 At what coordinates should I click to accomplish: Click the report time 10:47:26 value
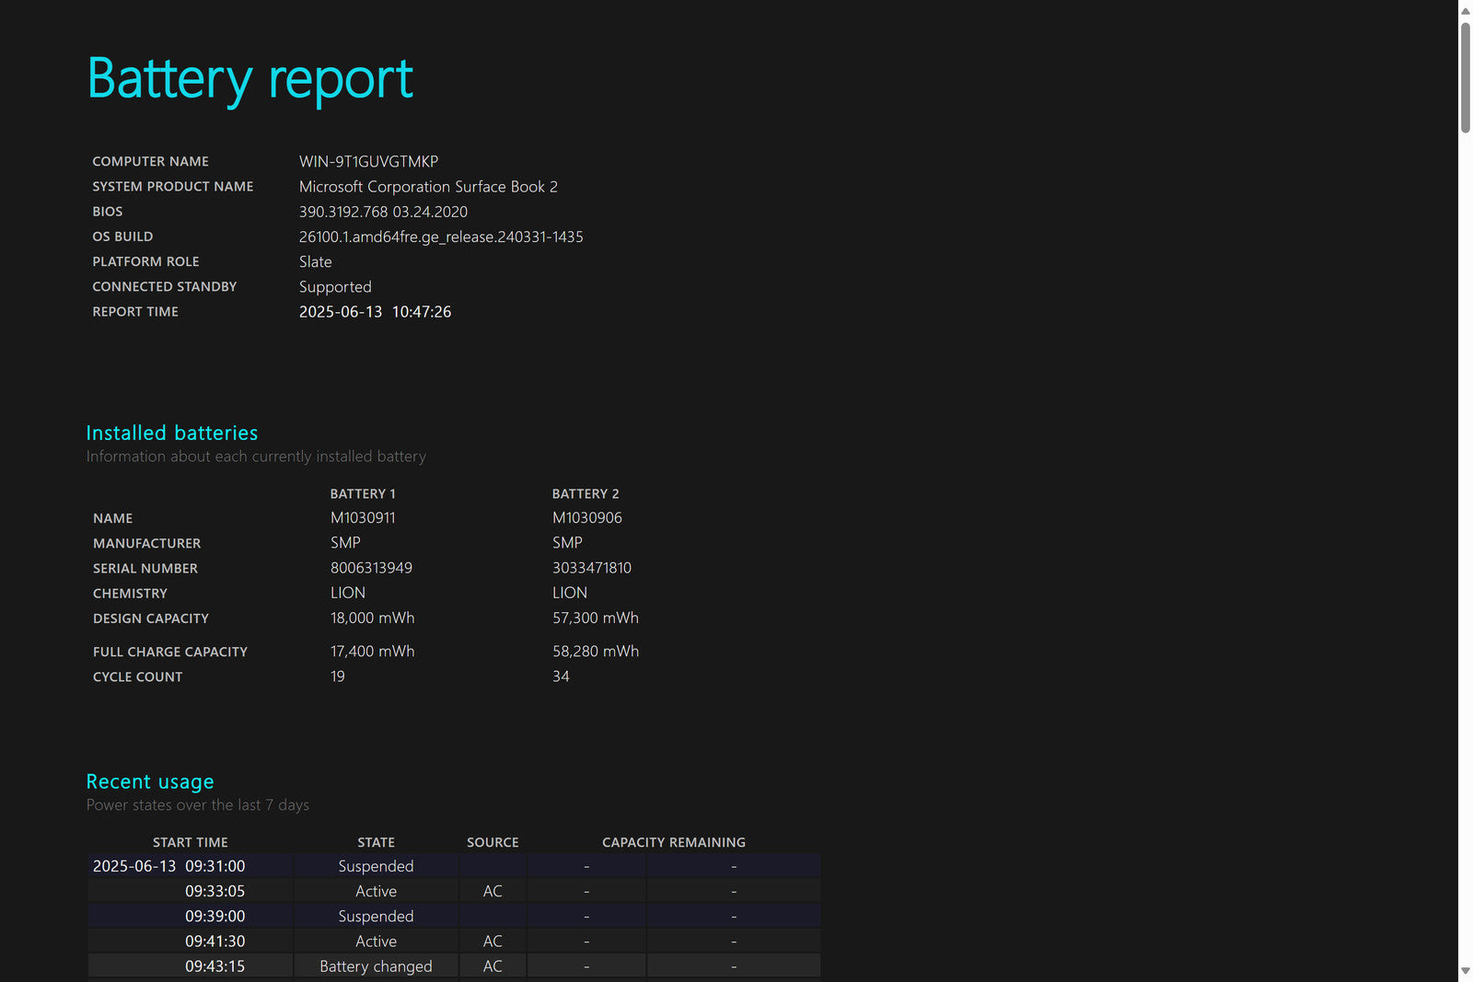(422, 312)
